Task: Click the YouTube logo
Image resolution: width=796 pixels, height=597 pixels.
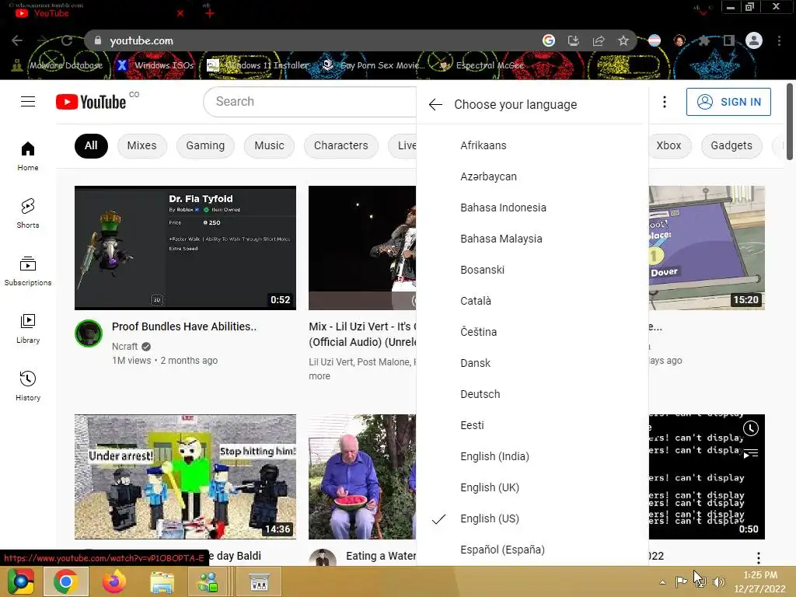Action: click(91, 102)
